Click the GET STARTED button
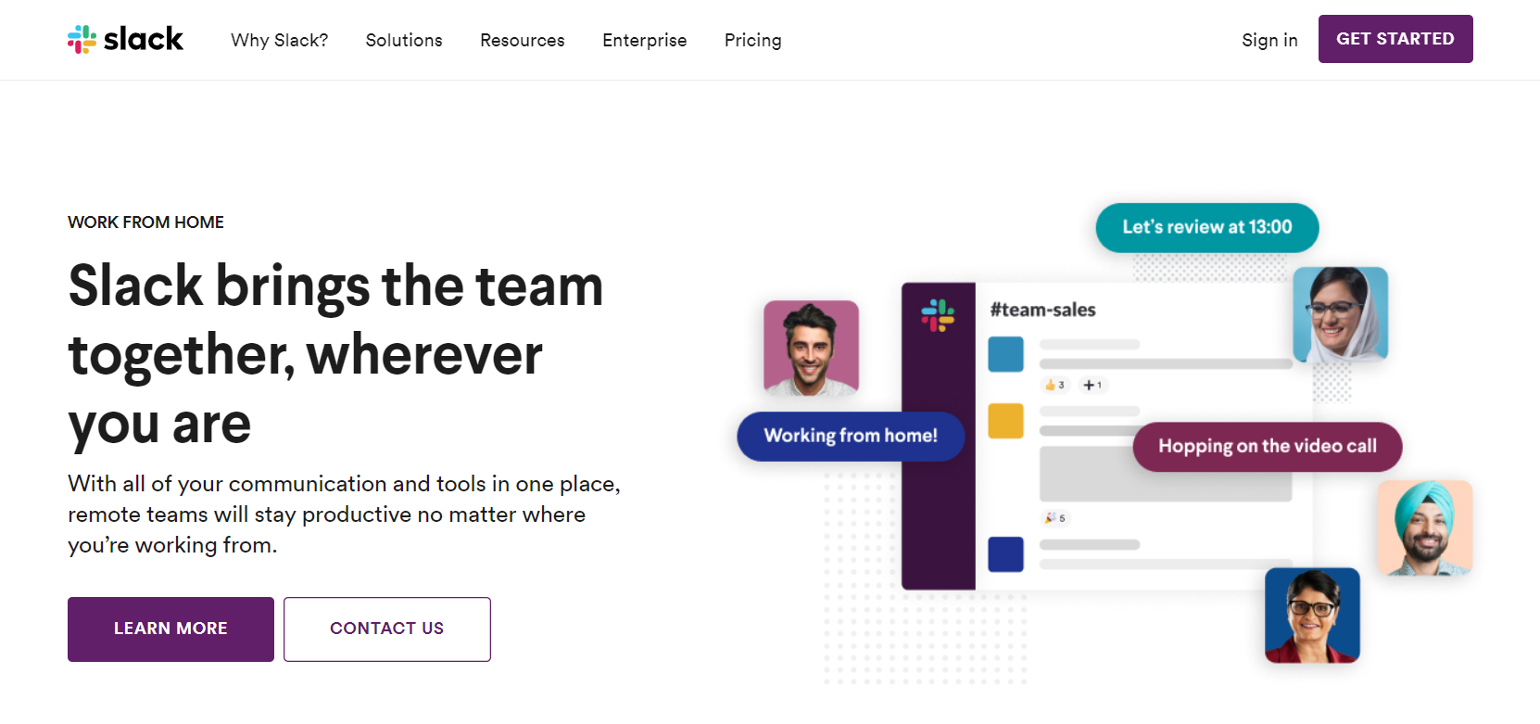This screenshot has height=724, width=1540. click(x=1395, y=39)
